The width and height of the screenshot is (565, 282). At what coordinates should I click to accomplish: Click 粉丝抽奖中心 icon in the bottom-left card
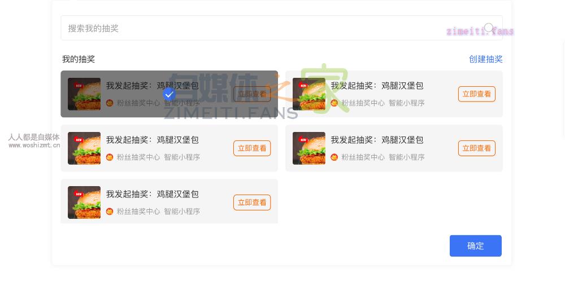110,211
